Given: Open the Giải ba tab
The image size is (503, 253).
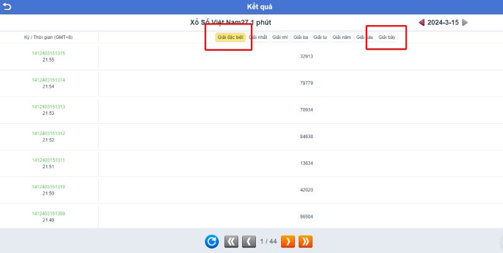Looking at the screenshot, I should pyautogui.click(x=301, y=38).
